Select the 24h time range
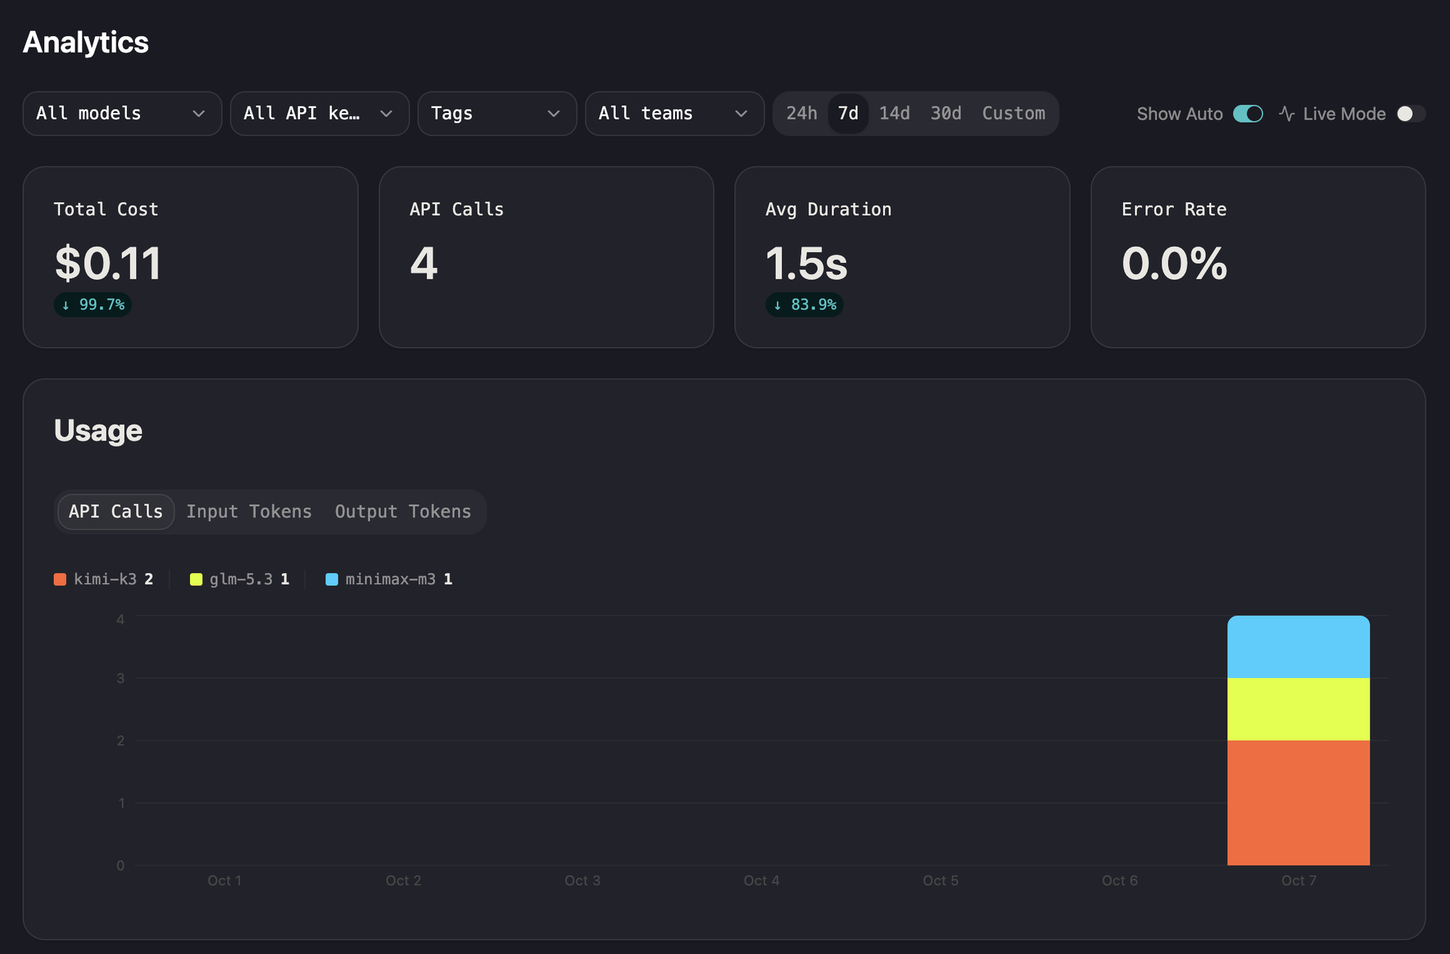1450x954 pixels. point(801,114)
